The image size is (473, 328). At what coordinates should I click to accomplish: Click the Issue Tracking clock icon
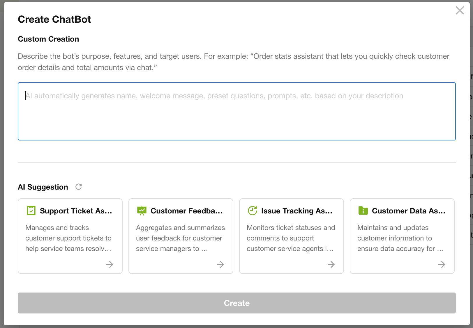click(253, 211)
